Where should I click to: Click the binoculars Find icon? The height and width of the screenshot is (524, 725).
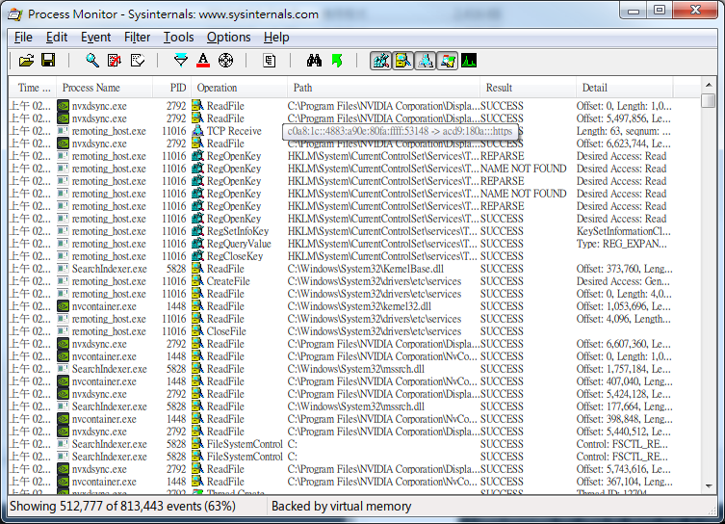click(x=314, y=61)
